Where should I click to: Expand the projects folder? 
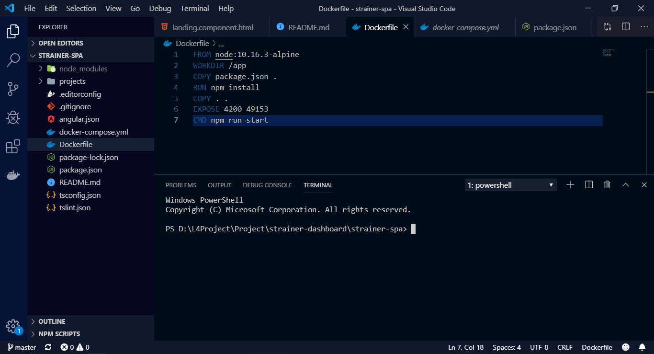(90, 81)
